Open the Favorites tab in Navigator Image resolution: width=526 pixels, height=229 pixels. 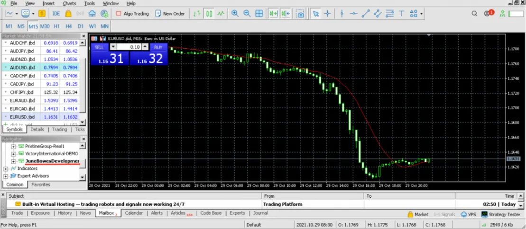[41, 185]
